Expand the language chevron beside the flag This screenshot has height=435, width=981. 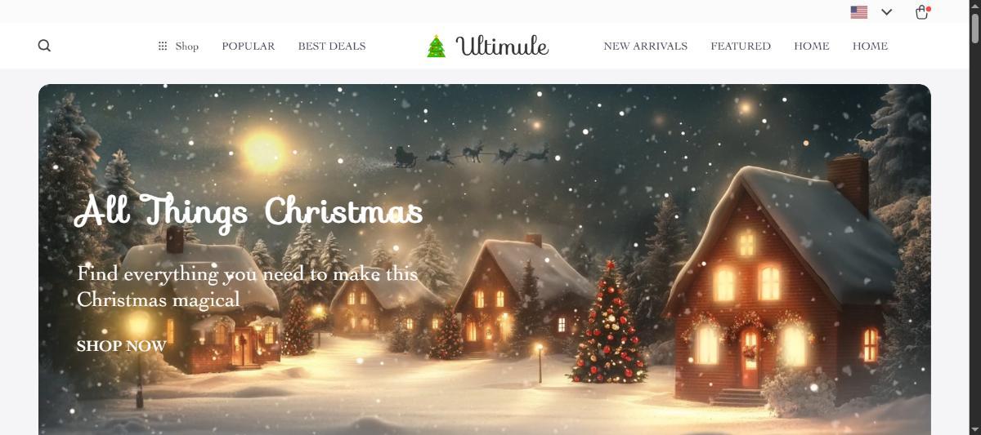coord(887,12)
